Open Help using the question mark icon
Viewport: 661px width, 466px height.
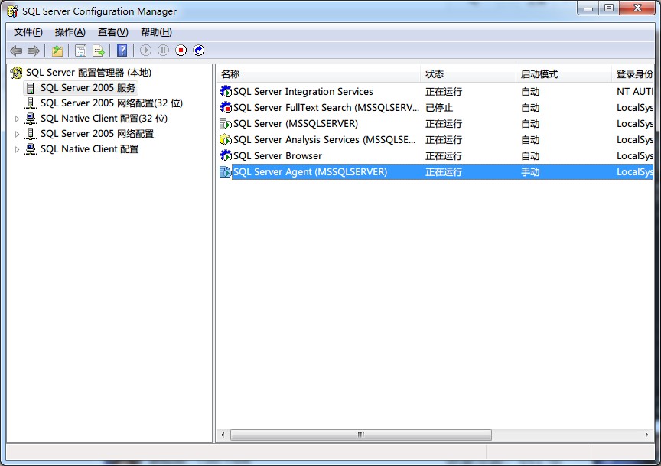coord(122,51)
